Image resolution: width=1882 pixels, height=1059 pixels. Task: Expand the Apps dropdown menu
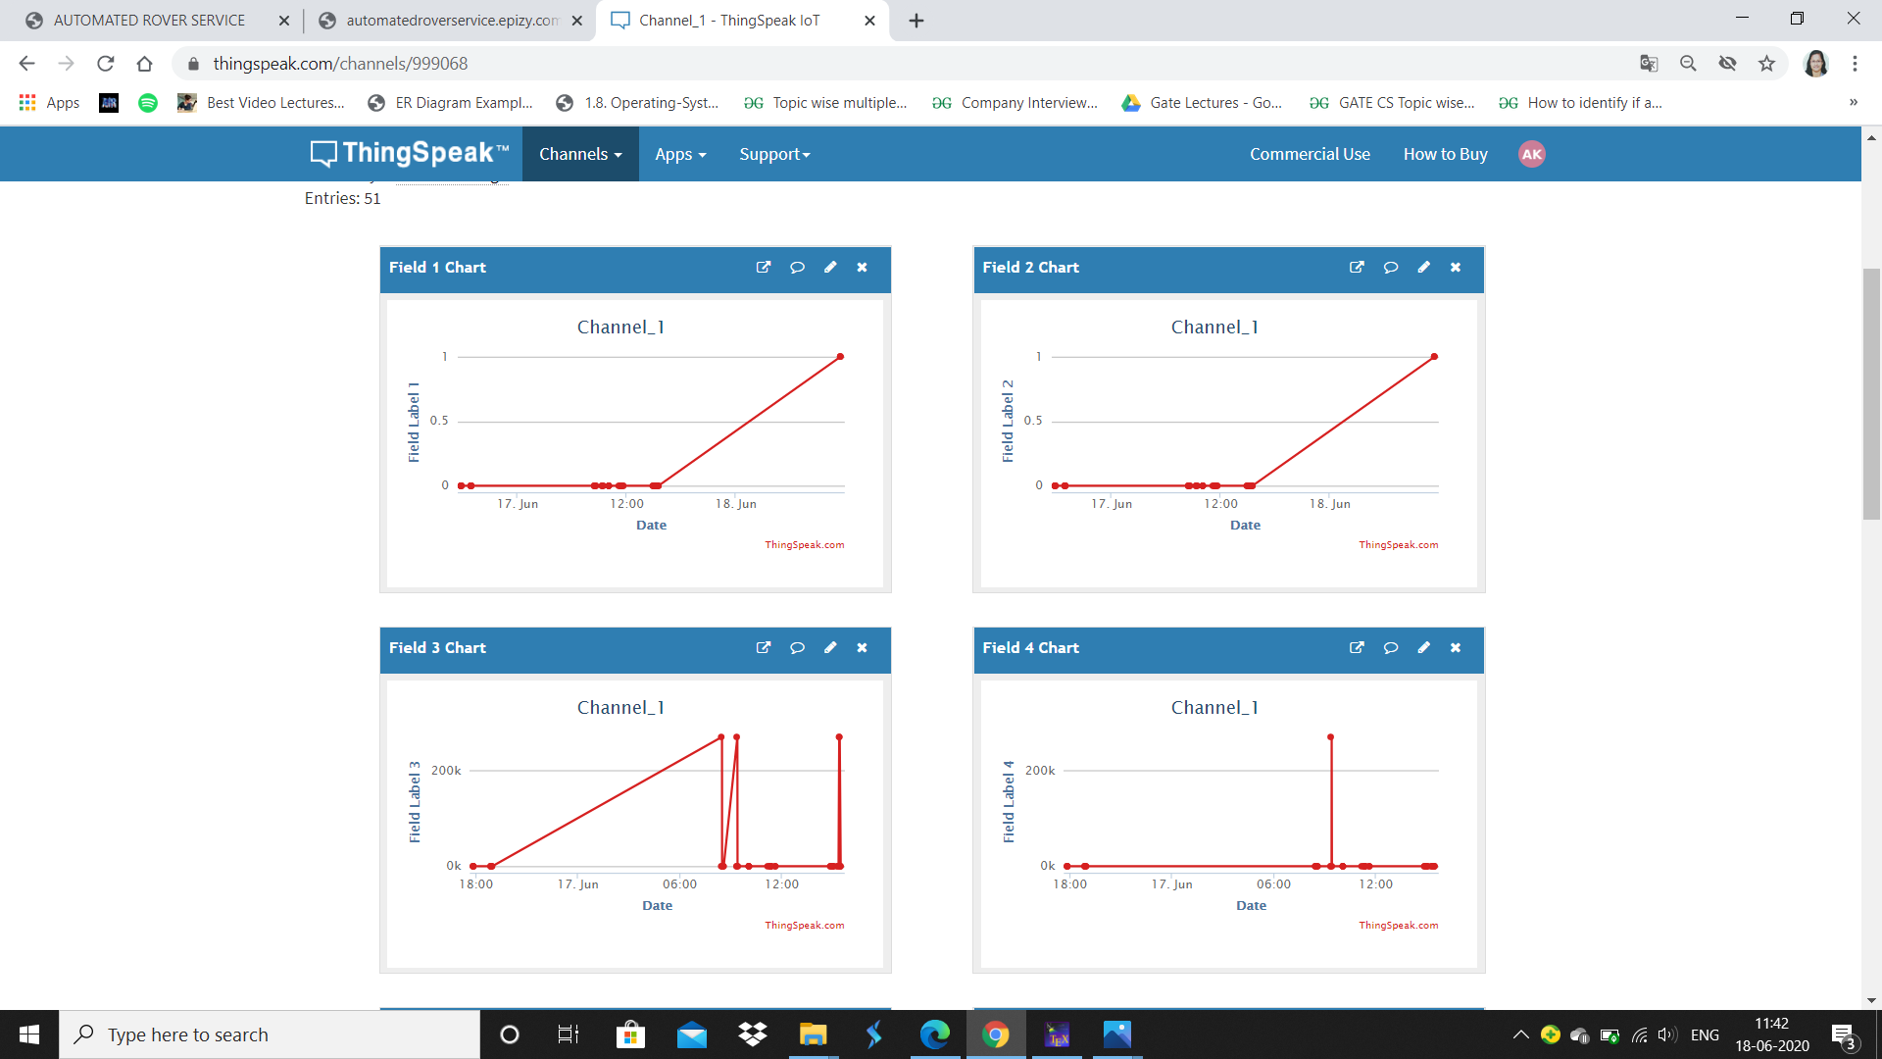coord(680,154)
